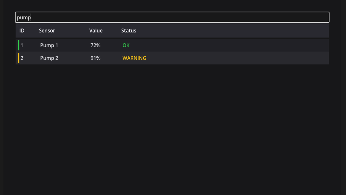The height and width of the screenshot is (195, 346).
Task: Sort by the Sensor column header
Action: 47,31
